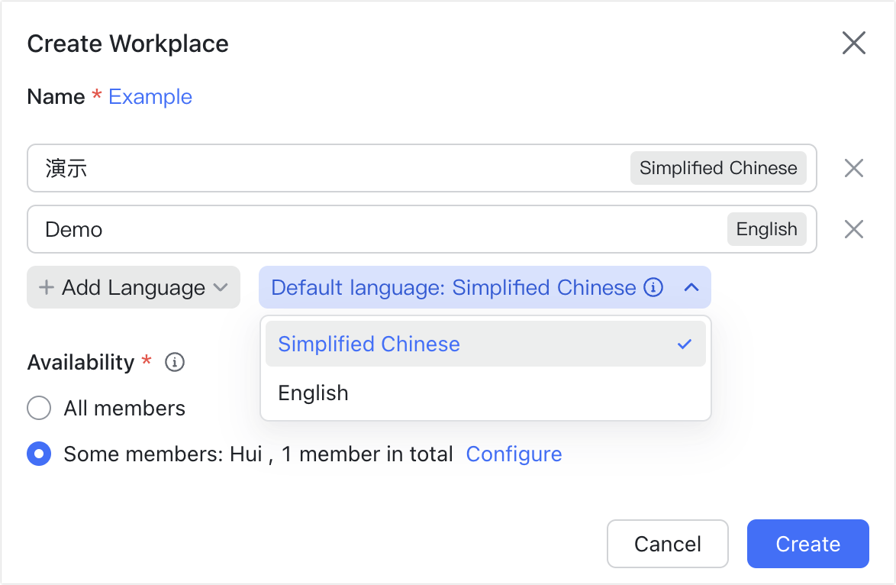Configure the selected members list
896x585 pixels.
click(514, 454)
